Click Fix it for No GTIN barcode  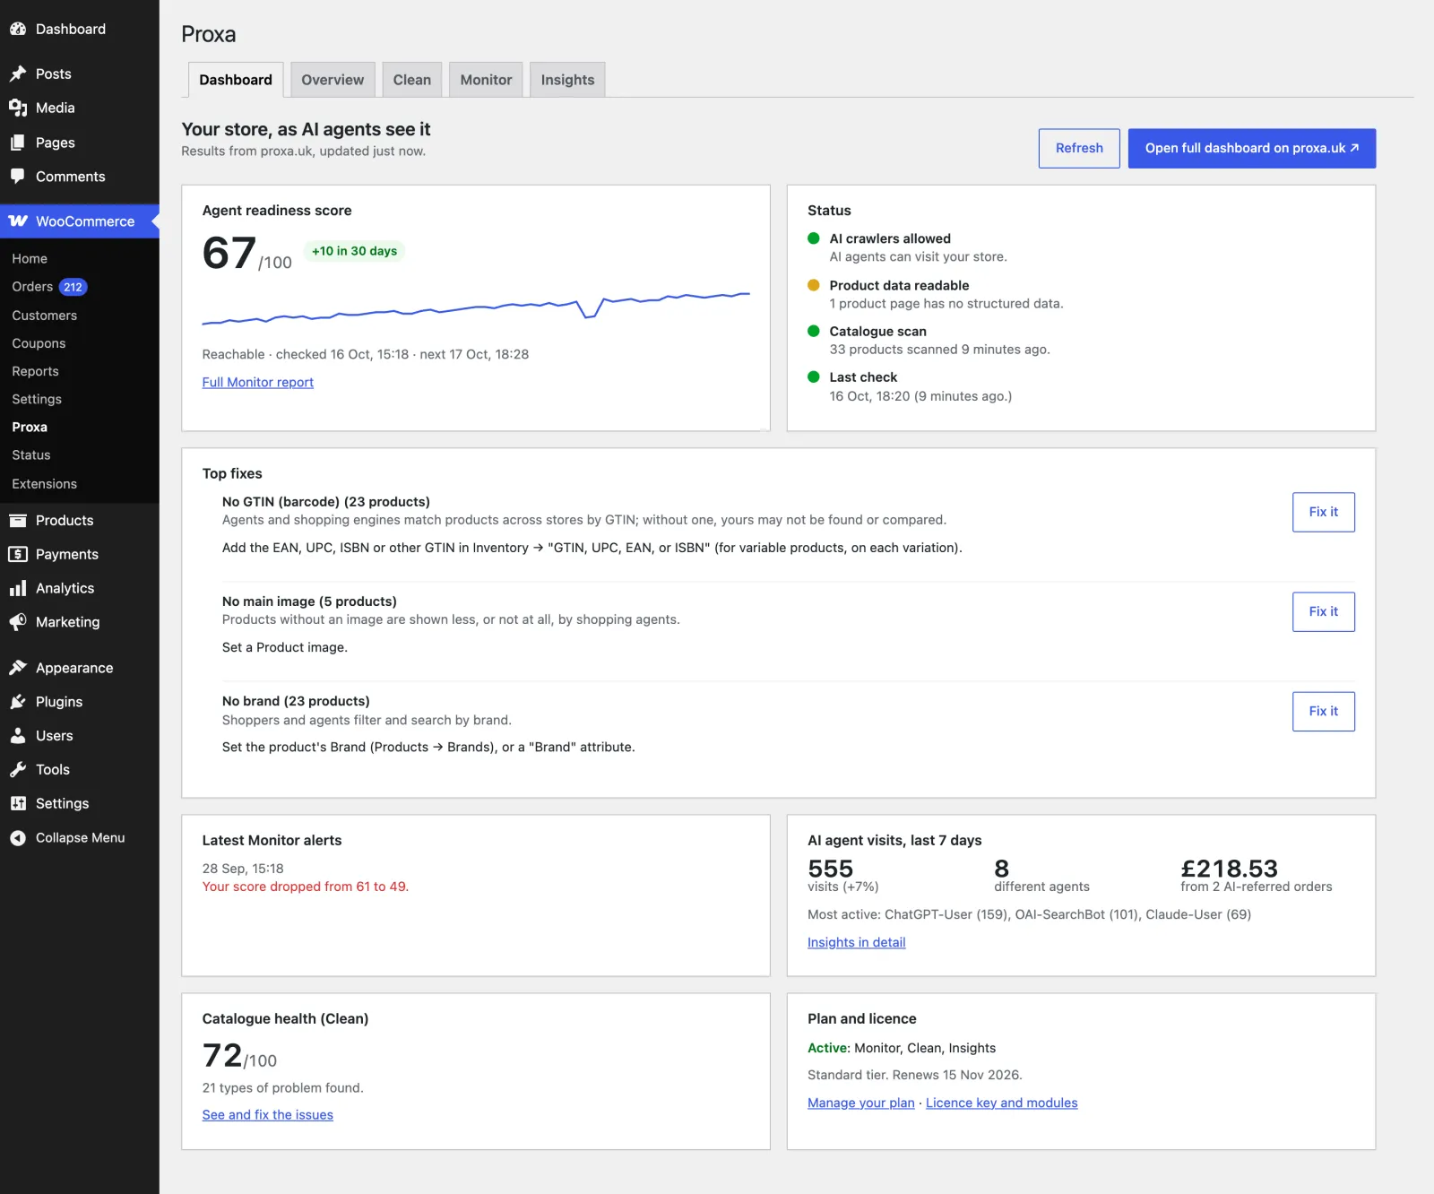(1324, 512)
